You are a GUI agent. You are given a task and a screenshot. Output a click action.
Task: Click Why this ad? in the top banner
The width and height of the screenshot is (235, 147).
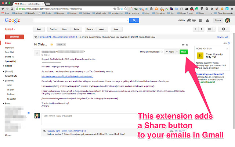[x=223, y=37]
